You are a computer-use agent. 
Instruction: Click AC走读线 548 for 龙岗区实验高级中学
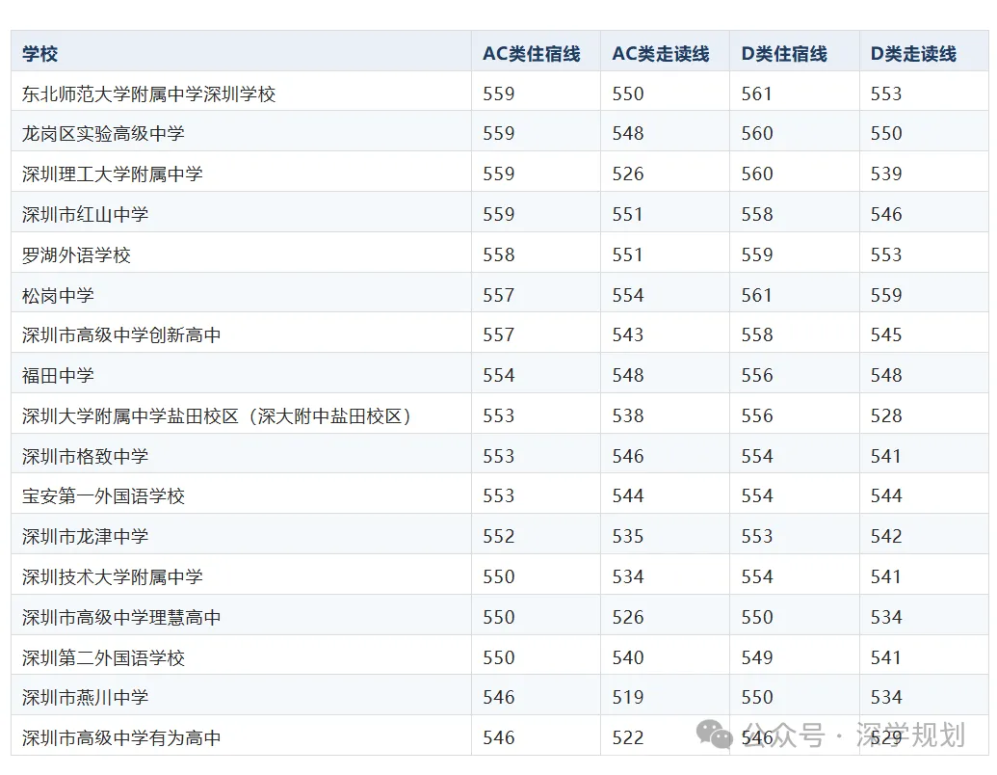(x=628, y=134)
